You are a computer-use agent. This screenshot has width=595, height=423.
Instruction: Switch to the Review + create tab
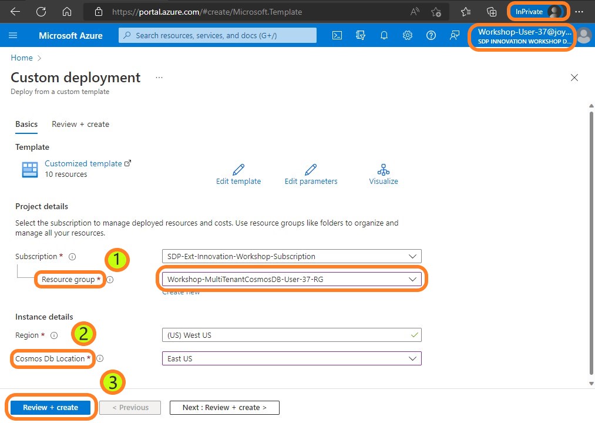tap(80, 124)
